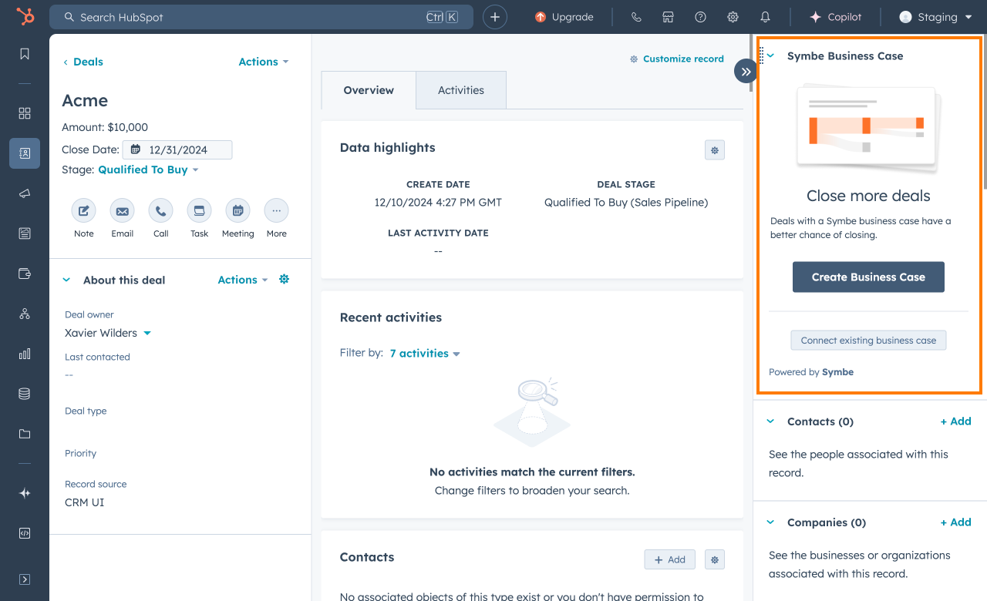Go back to Deals list

tap(83, 62)
